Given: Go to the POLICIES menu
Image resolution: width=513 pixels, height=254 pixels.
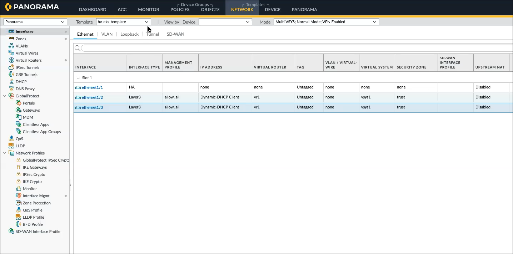Looking at the screenshot, I should pos(180,10).
